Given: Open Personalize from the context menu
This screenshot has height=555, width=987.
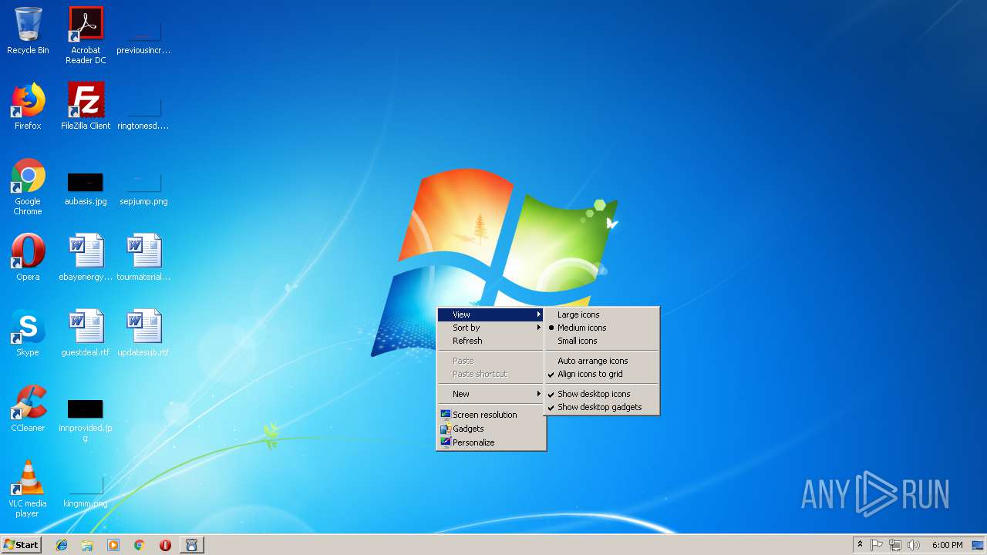Looking at the screenshot, I should pos(491,442).
